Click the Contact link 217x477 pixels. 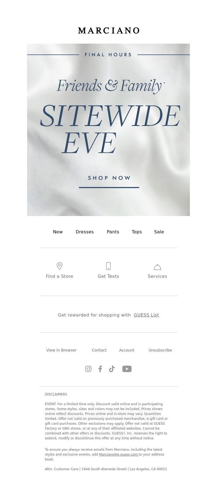pos(99,350)
